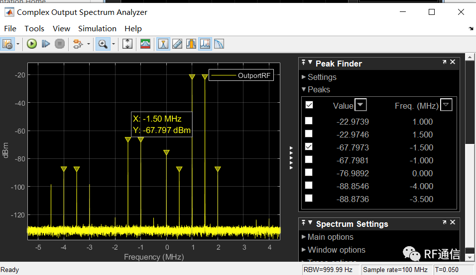Expand Main options section

click(304, 237)
